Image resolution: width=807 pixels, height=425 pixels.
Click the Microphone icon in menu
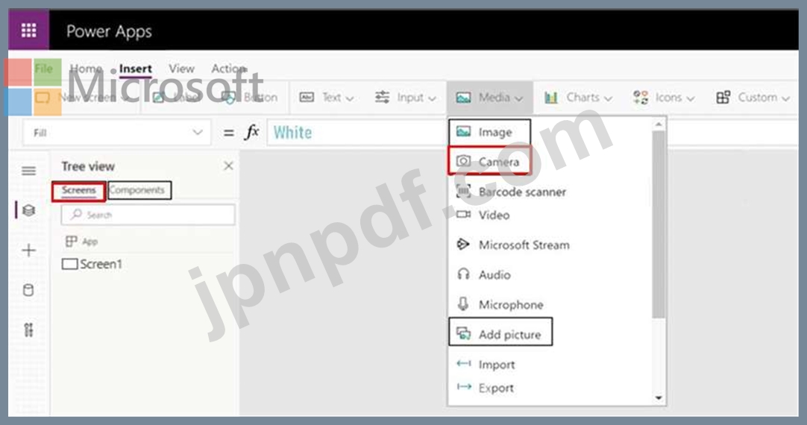point(463,304)
